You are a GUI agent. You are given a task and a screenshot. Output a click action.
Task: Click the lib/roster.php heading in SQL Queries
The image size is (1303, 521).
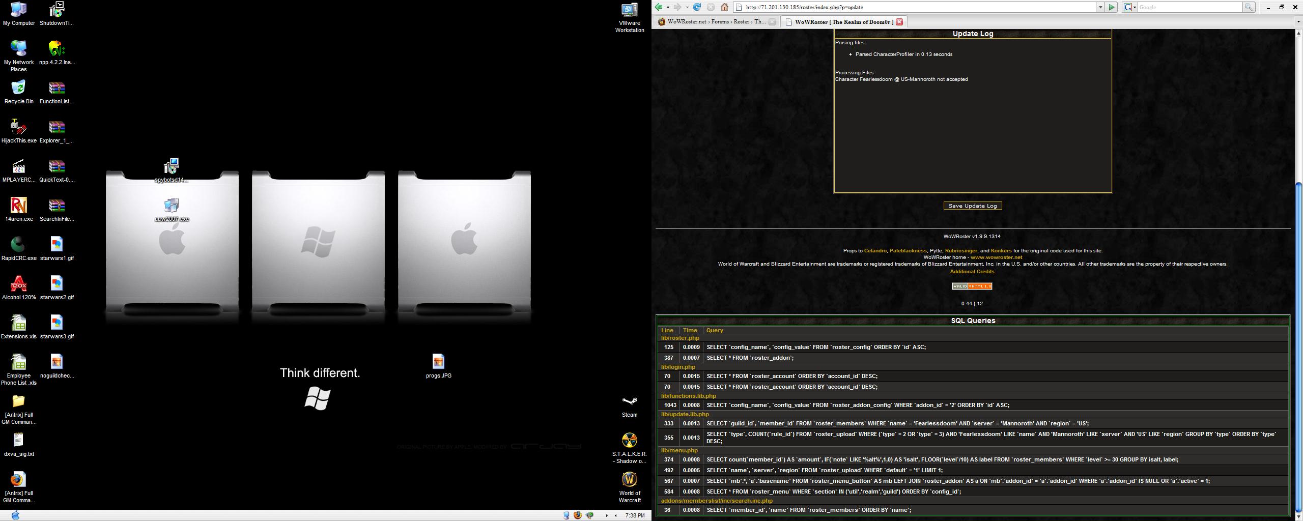pyautogui.click(x=680, y=338)
